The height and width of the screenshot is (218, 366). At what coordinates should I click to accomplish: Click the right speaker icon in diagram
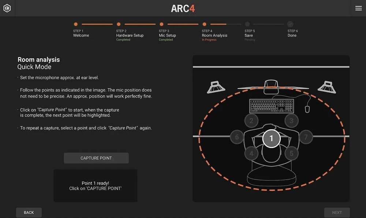pos(327,87)
